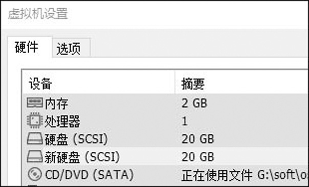Switch to the 硬件 tab
Image resolution: width=309 pixels, height=187 pixels.
[27, 47]
